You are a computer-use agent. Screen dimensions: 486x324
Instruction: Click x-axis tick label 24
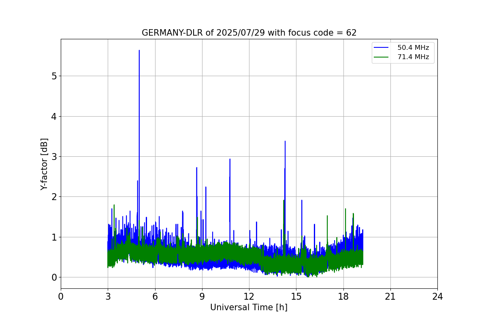(x=437, y=296)
